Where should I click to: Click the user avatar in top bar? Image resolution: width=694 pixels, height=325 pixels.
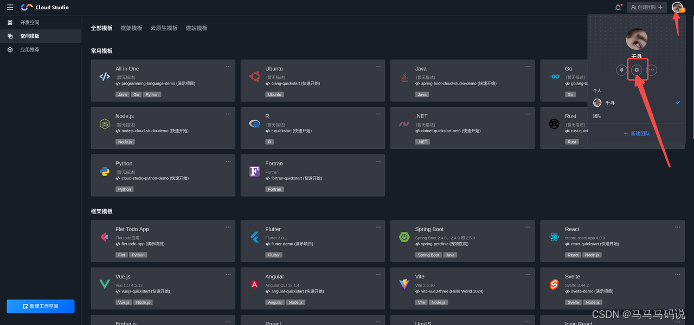pos(677,7)
